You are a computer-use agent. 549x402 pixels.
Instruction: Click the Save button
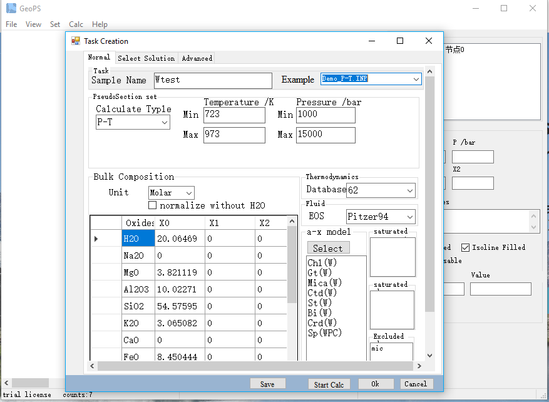(x=267, y=384)
